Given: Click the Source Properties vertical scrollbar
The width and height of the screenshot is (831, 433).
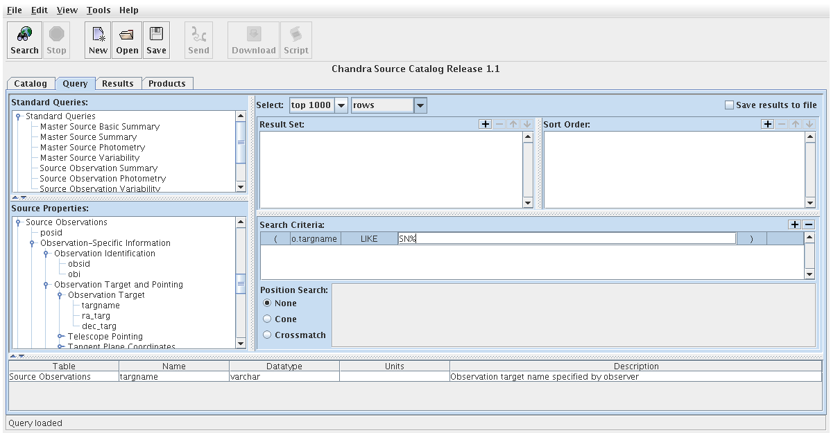Looking at the screenshot, I should pyautogui.click(x=241, y=282).
